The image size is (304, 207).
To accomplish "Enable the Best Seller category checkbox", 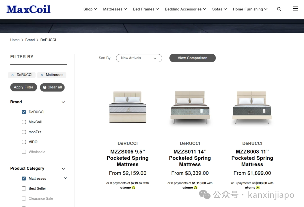I will tap(24, 188).
